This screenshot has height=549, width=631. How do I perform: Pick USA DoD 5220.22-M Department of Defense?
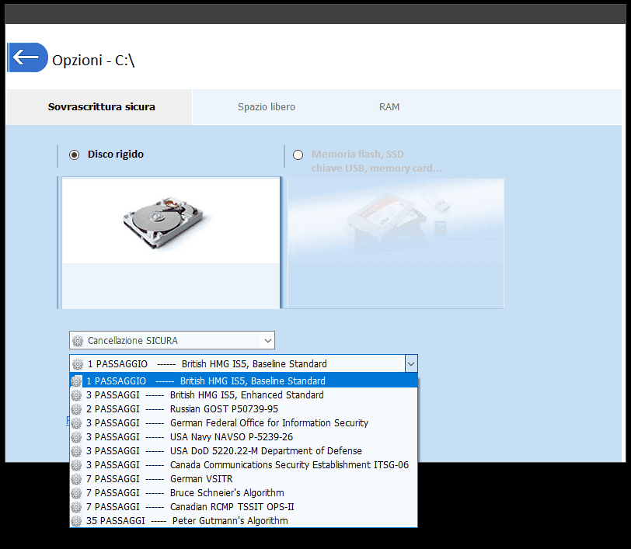tap(243, 451)
